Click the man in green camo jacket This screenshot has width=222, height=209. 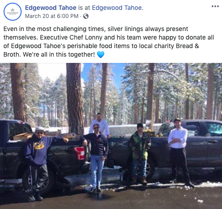pos(140,154)
